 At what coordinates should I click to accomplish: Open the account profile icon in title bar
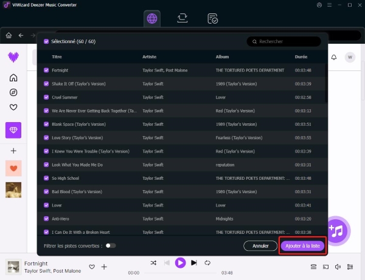(x=319, y=5)
